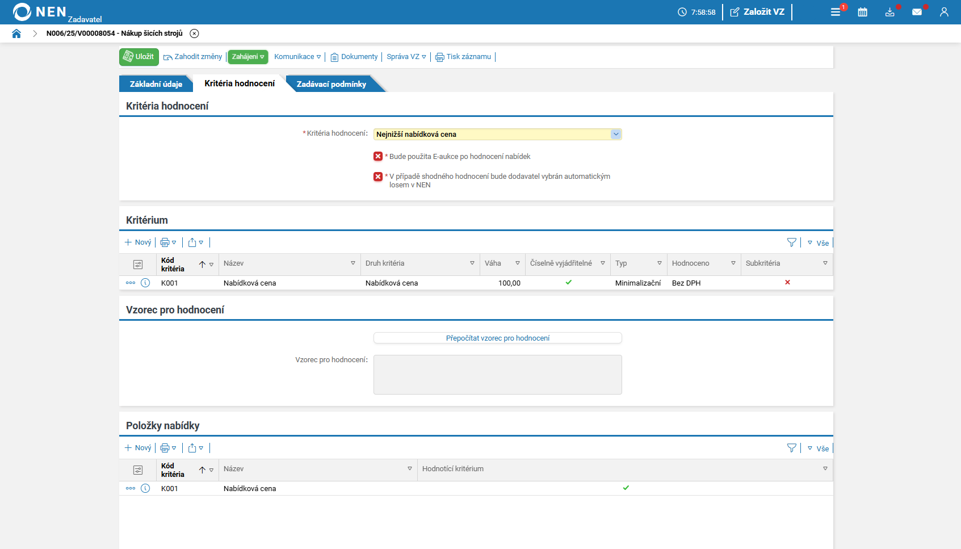Viewport: 961px width, 549px height.
Task: Click the green Uložit button
Action: [139, 57]
